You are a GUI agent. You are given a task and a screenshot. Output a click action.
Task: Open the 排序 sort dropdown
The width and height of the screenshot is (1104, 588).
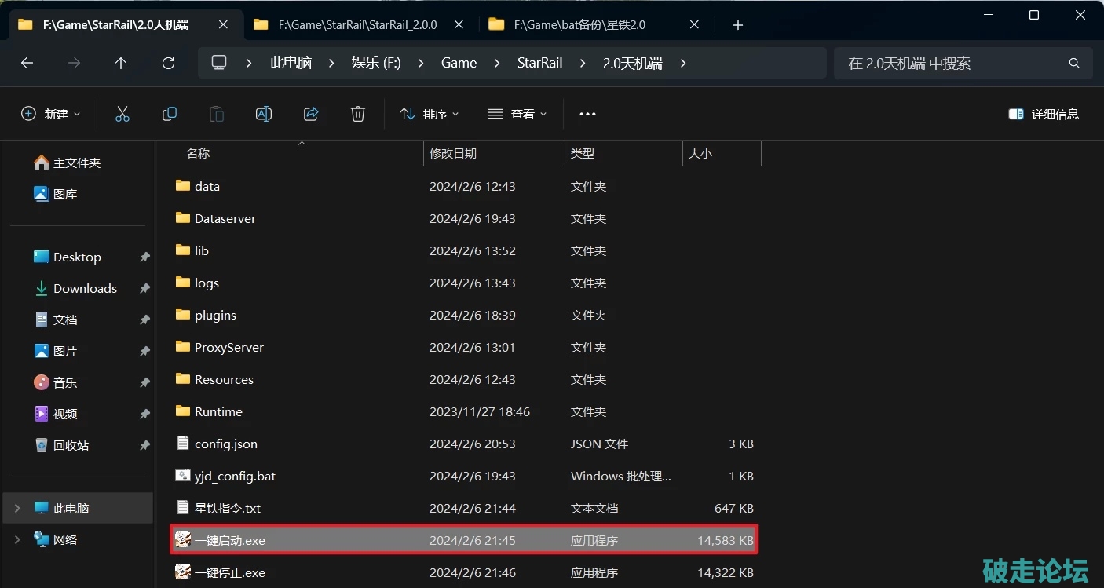click(429, 114)
